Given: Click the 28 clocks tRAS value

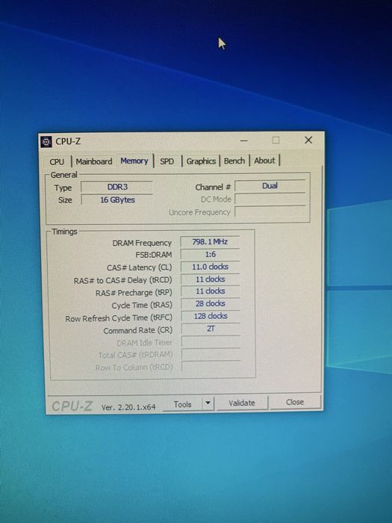Looking at the screenshot, I should pyautogui.click(x=211, y=303).
